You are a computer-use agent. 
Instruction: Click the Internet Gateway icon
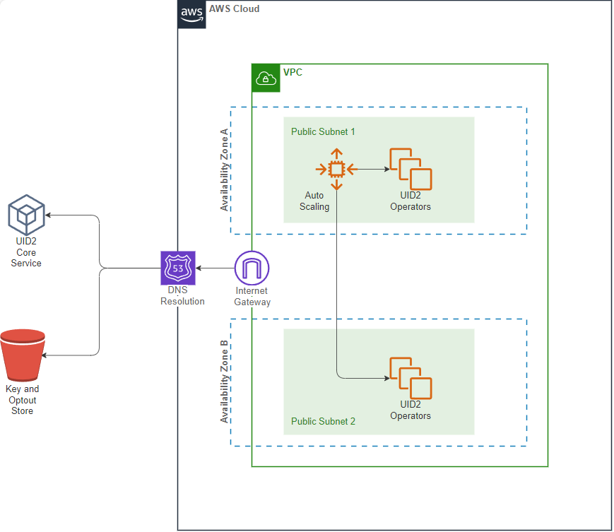[251, 268]
